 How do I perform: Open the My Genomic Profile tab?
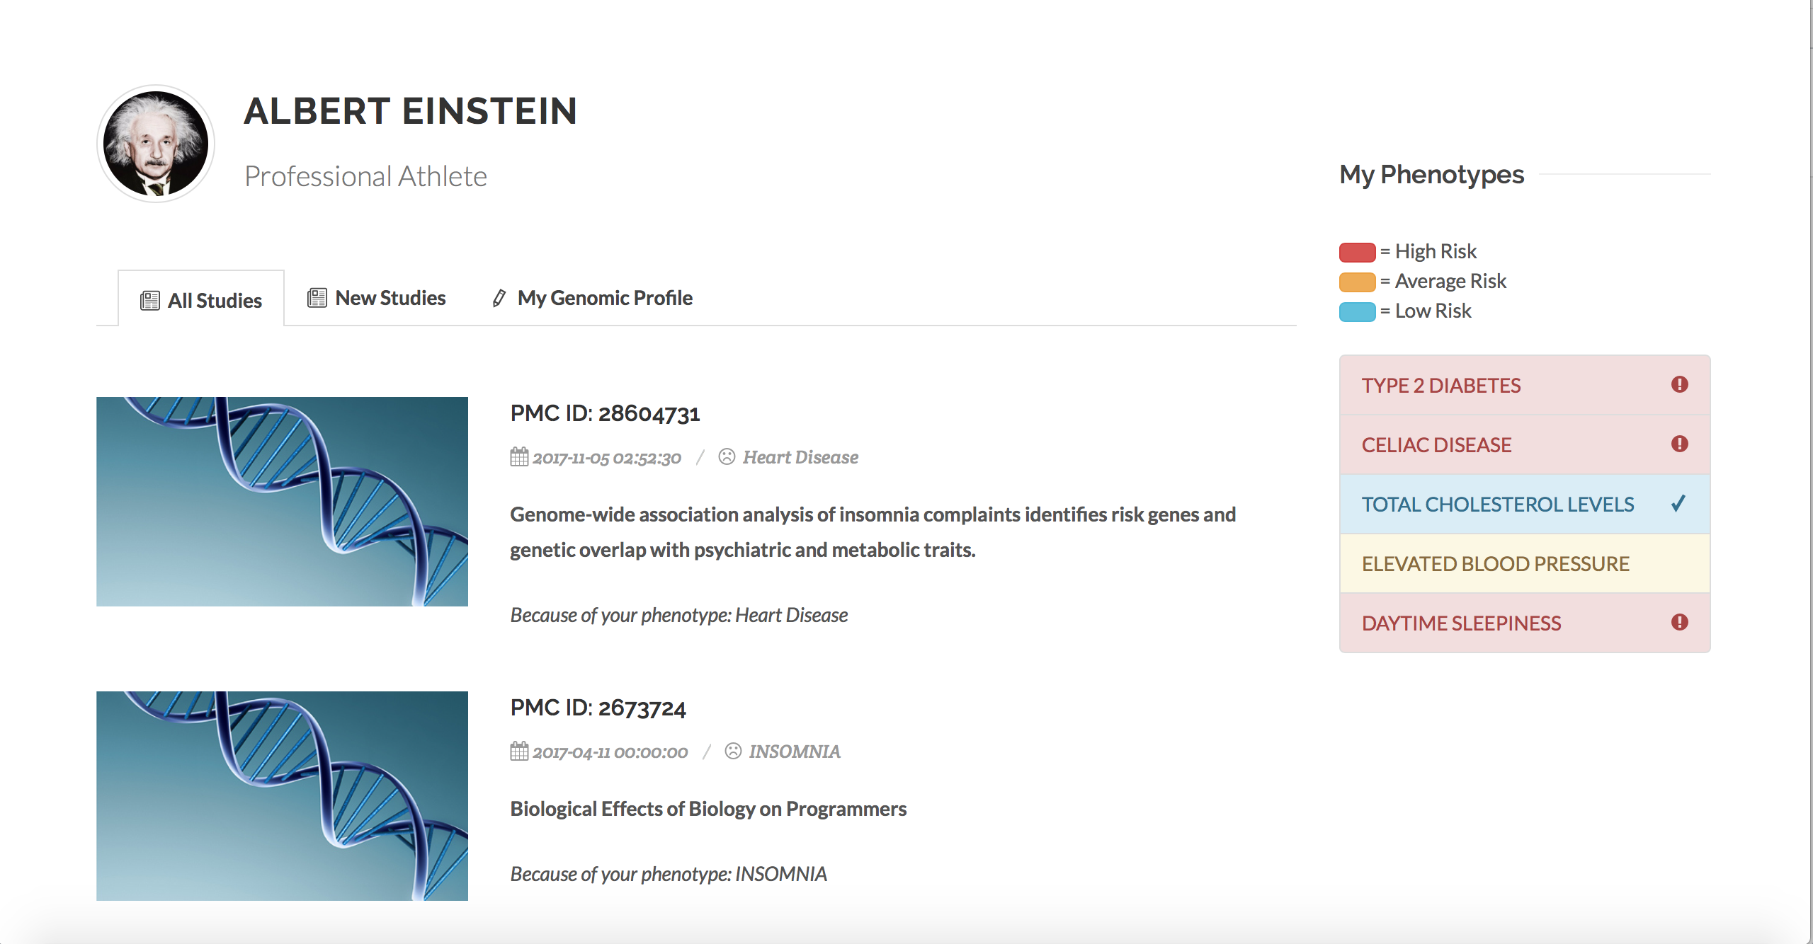coord(604,298)
